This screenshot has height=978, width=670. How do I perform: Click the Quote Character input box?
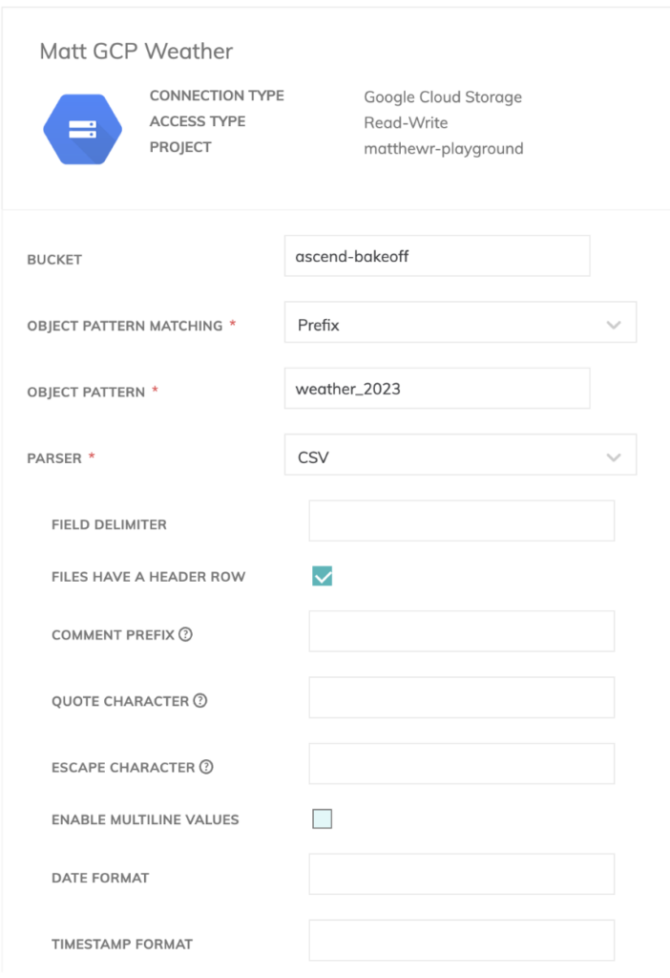point(461,698)
